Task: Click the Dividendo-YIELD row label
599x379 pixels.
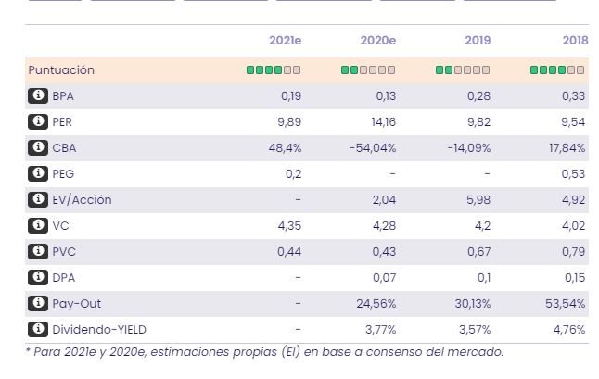Action: coord(99,329)
